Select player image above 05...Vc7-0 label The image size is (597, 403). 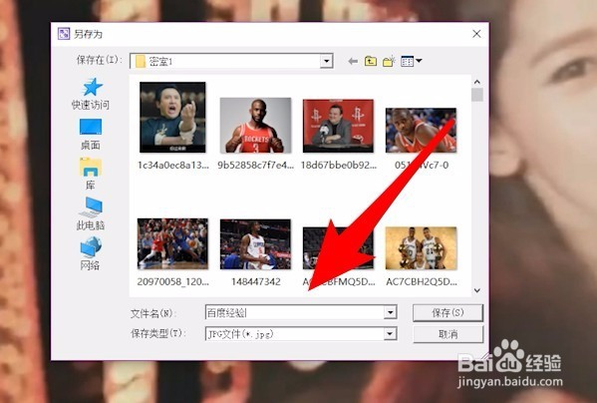pos(422,131)
